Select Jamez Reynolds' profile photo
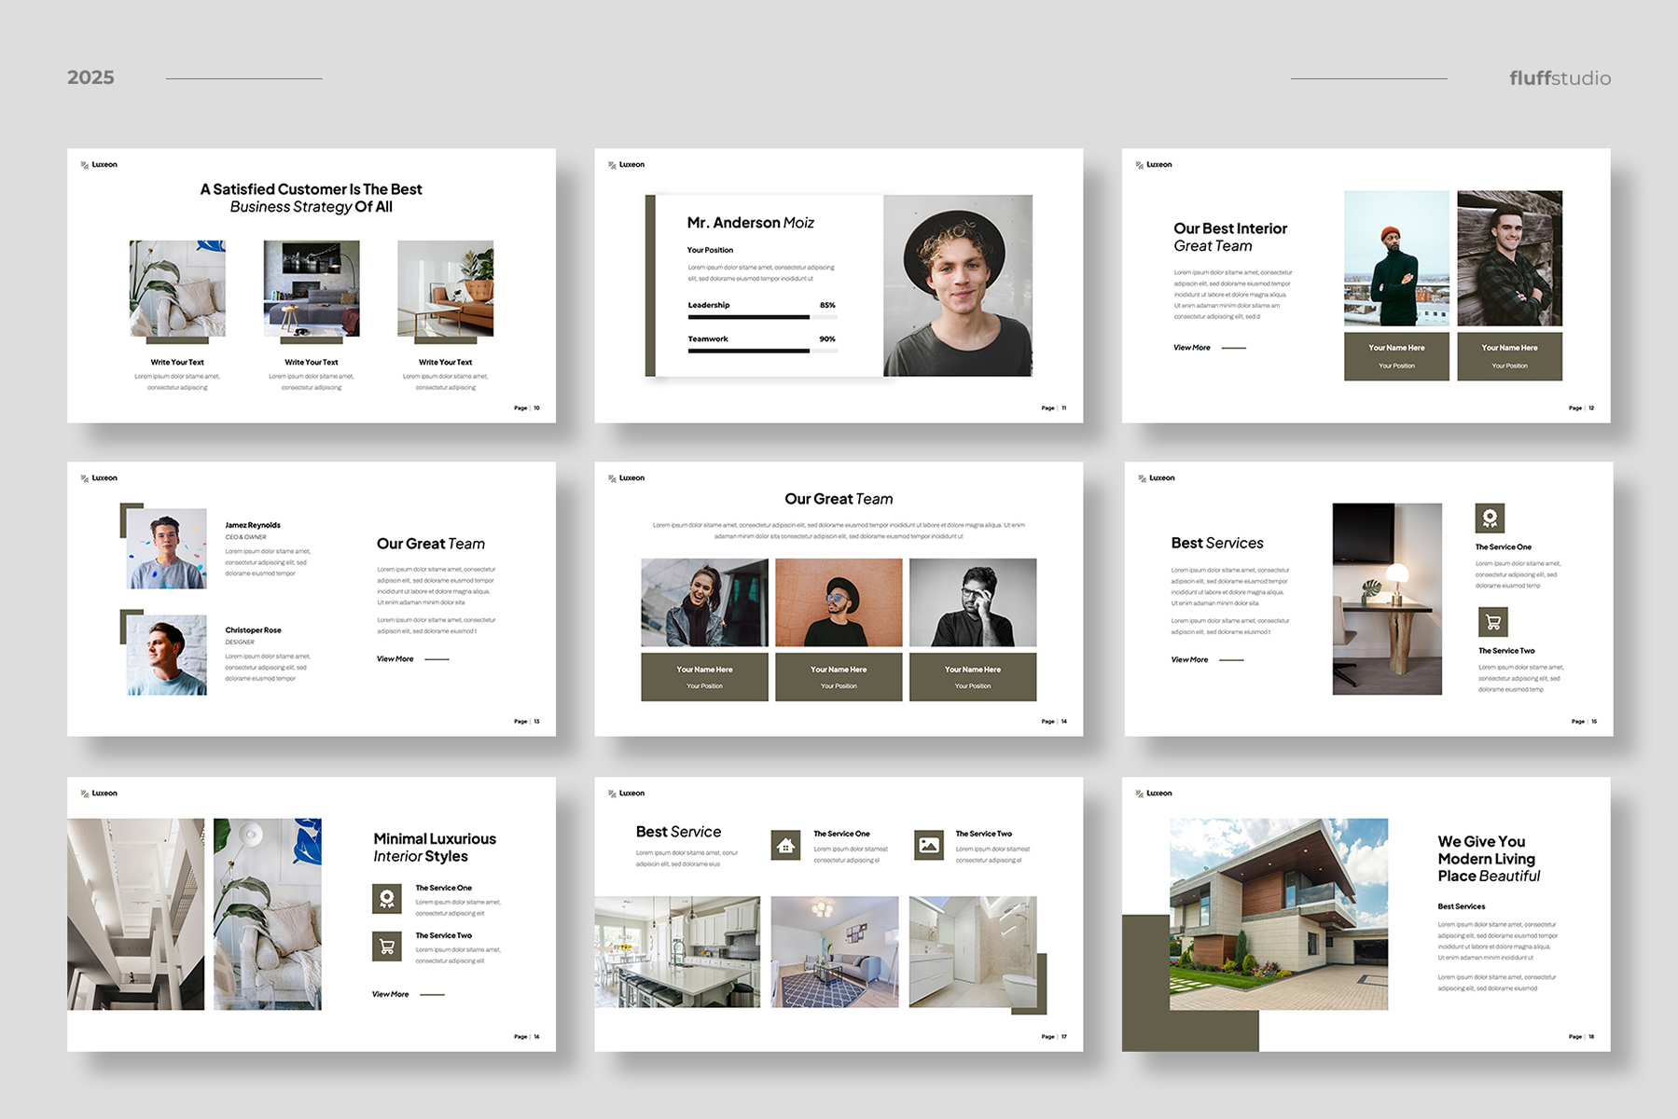Screen dimensions: 1678x1119 [x=167, y=548]
